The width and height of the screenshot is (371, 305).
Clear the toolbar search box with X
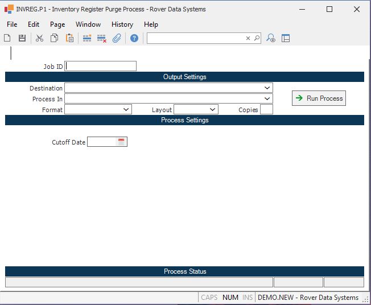tap(248, 38)
